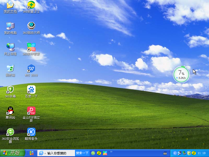Click the 360 browser quick launch icon

[x=93, y=153]
